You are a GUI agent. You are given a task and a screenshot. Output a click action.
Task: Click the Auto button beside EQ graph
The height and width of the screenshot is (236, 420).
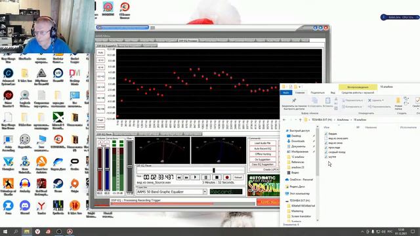[100, 52]
